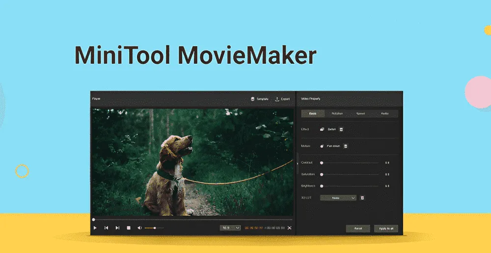Viewport: 491px width, 253px height.
Task: Click the Reset button
Action: point(358,228)
